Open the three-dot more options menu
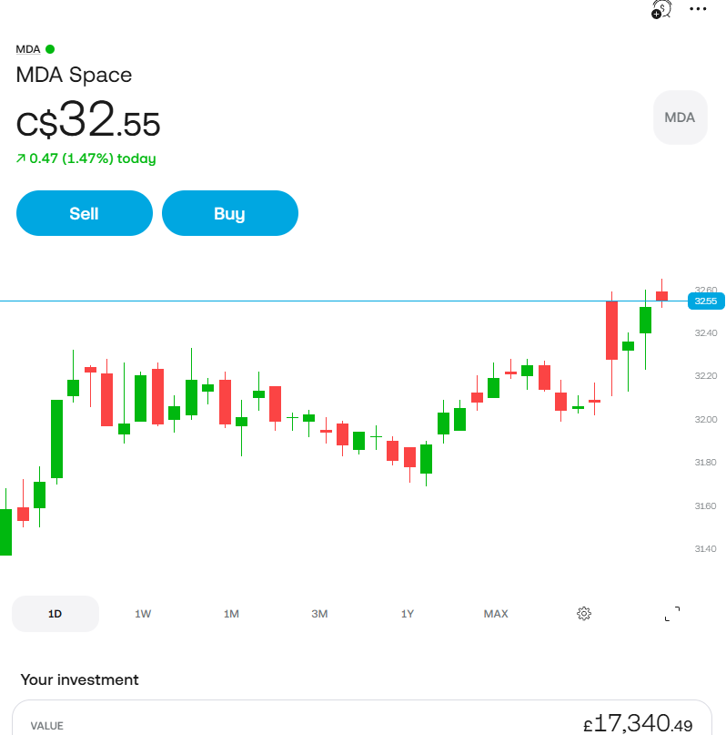 (x=698, y=9)
